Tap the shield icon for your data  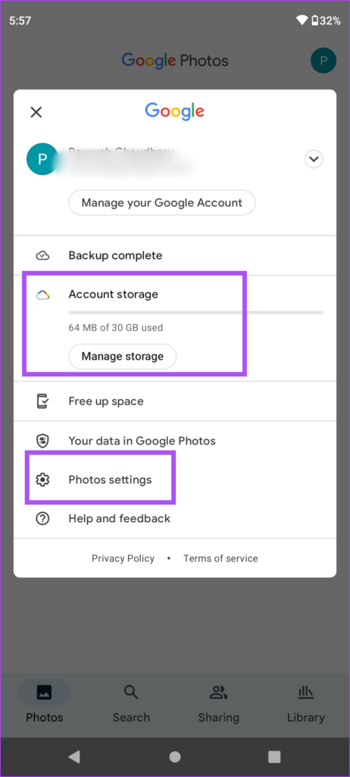(x=43, y=441)
